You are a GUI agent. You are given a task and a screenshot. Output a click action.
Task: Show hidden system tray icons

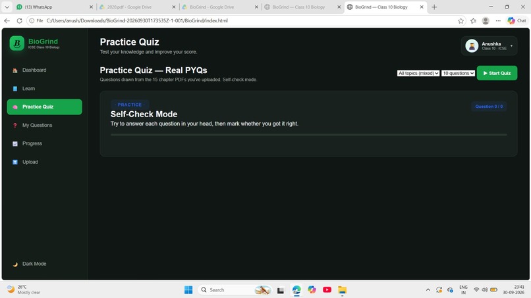(x=428, y=290)
